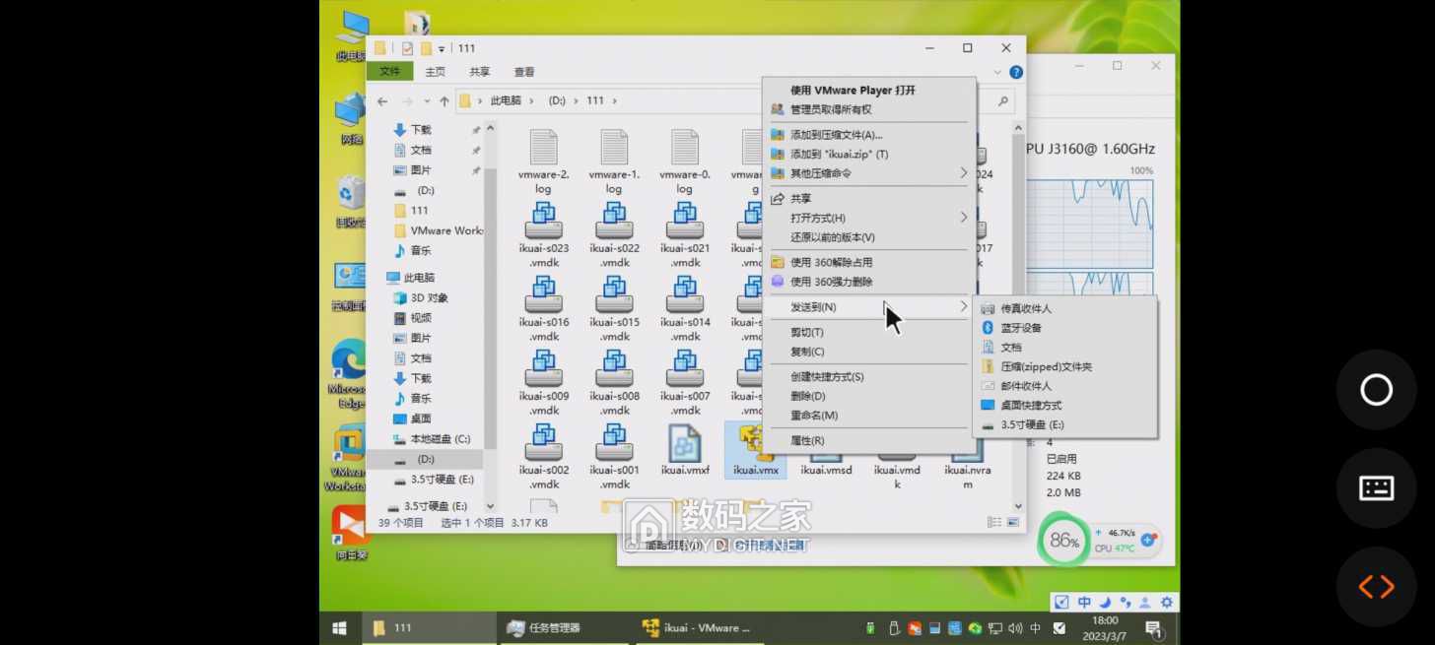Screen dimensions: 1435x645
Task: Expand the 发送到(N) submenu arrow
Action: [964, 307]
